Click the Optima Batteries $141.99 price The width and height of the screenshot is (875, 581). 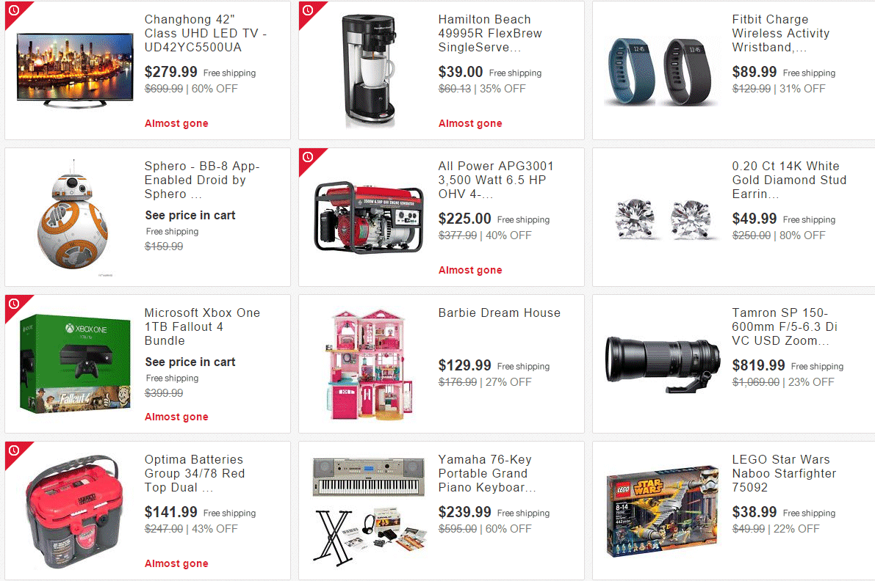pos(170,512)
